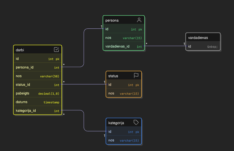Screen dimensions: 234x151
Task: Select the id row in vardadienas table
Action: click(x=203, y=46)
